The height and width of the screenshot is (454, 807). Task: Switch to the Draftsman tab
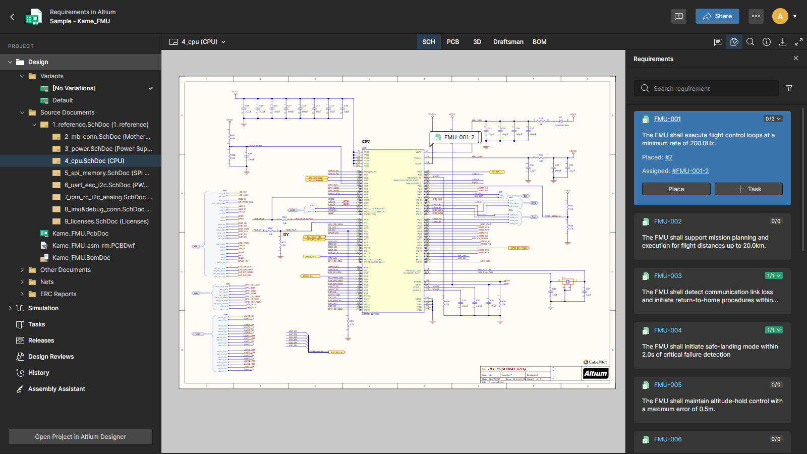[508, 42]
